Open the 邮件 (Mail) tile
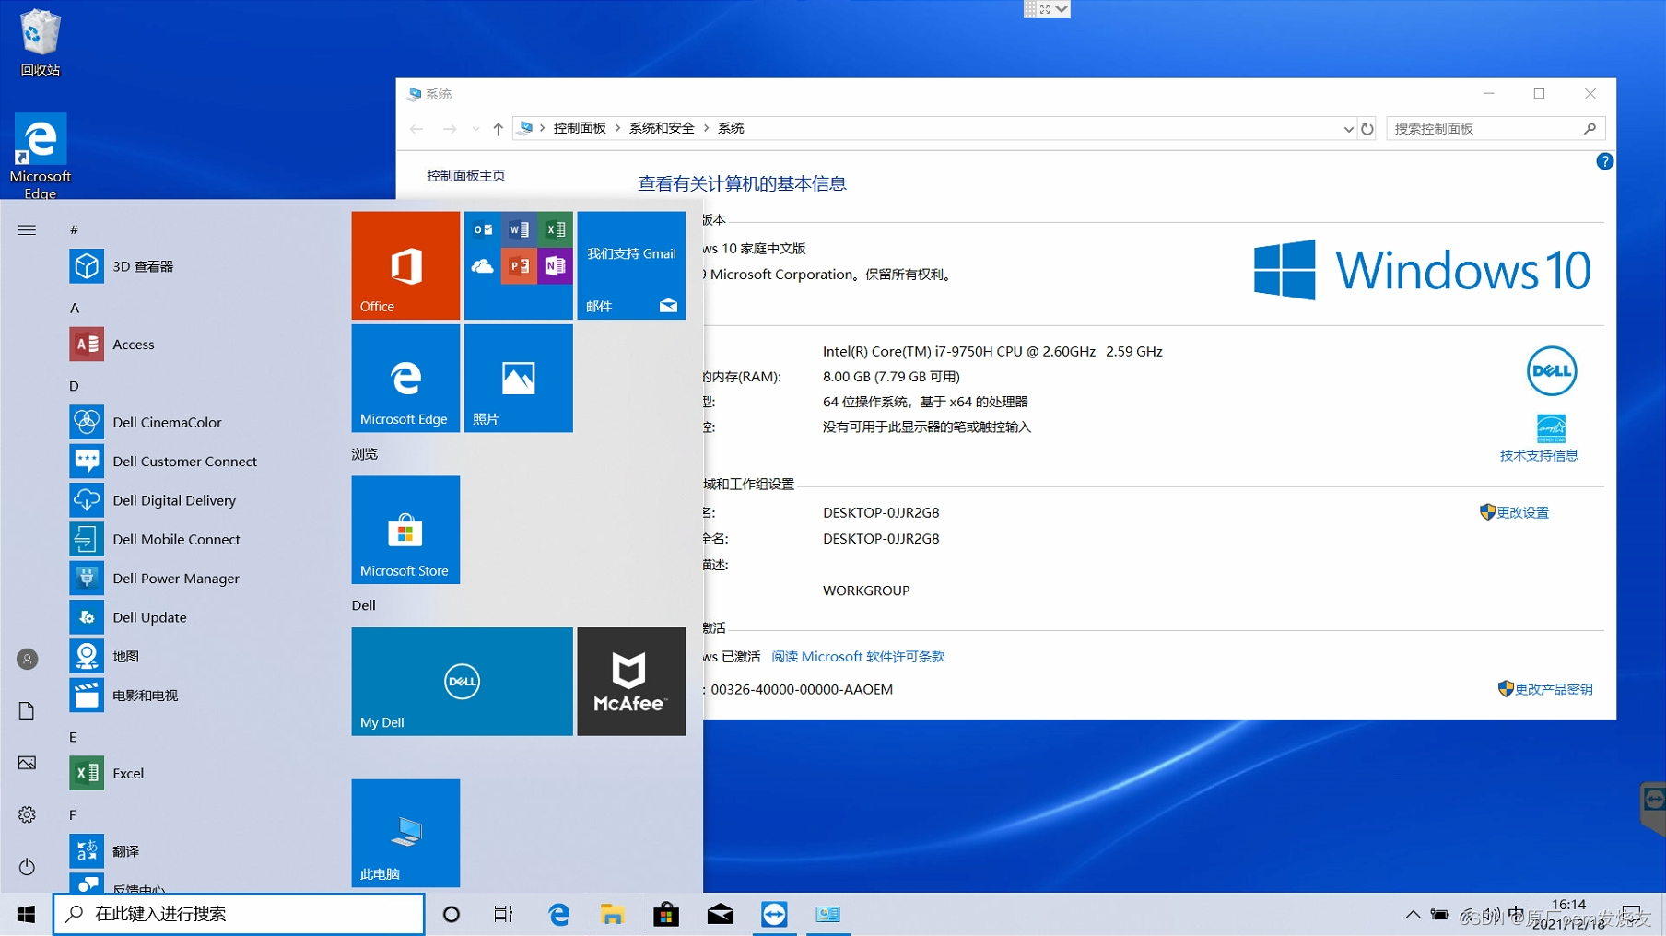The width and height of the screenshot is (1666, 936). [x=631, y=265]
